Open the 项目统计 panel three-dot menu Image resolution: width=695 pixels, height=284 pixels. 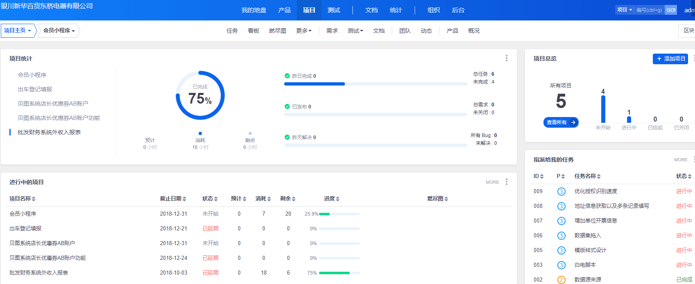(507, 58)
